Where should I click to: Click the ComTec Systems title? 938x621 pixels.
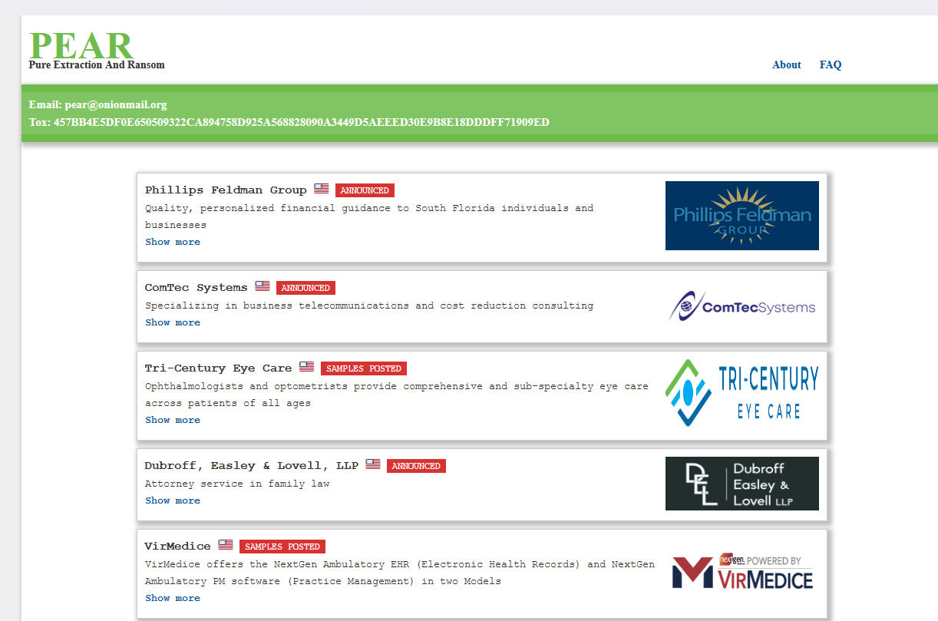click(x=197, y=287)
